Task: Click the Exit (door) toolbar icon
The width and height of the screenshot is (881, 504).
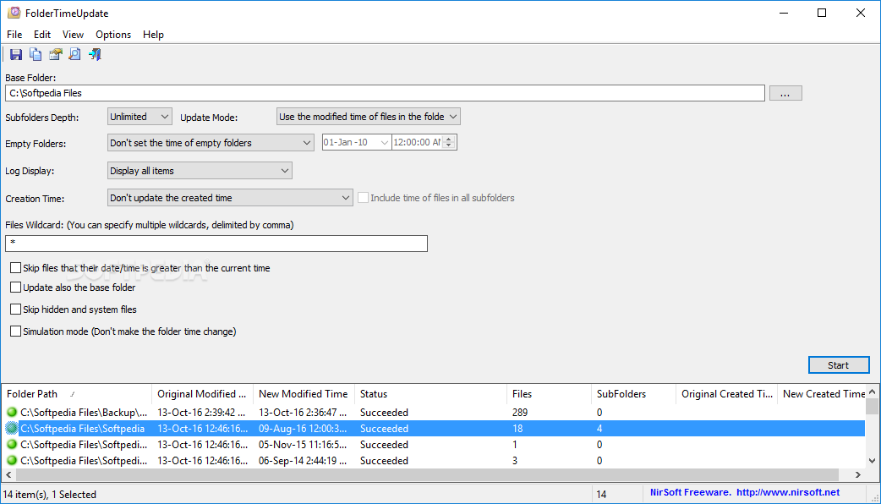Action: click(x=95, y=54)
